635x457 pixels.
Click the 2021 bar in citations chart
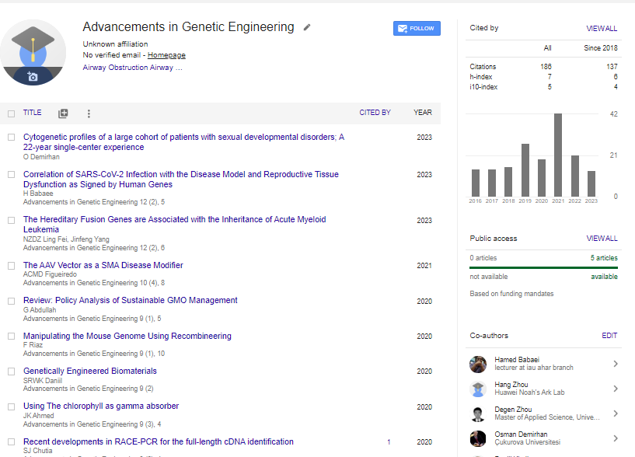click(557, 155)
